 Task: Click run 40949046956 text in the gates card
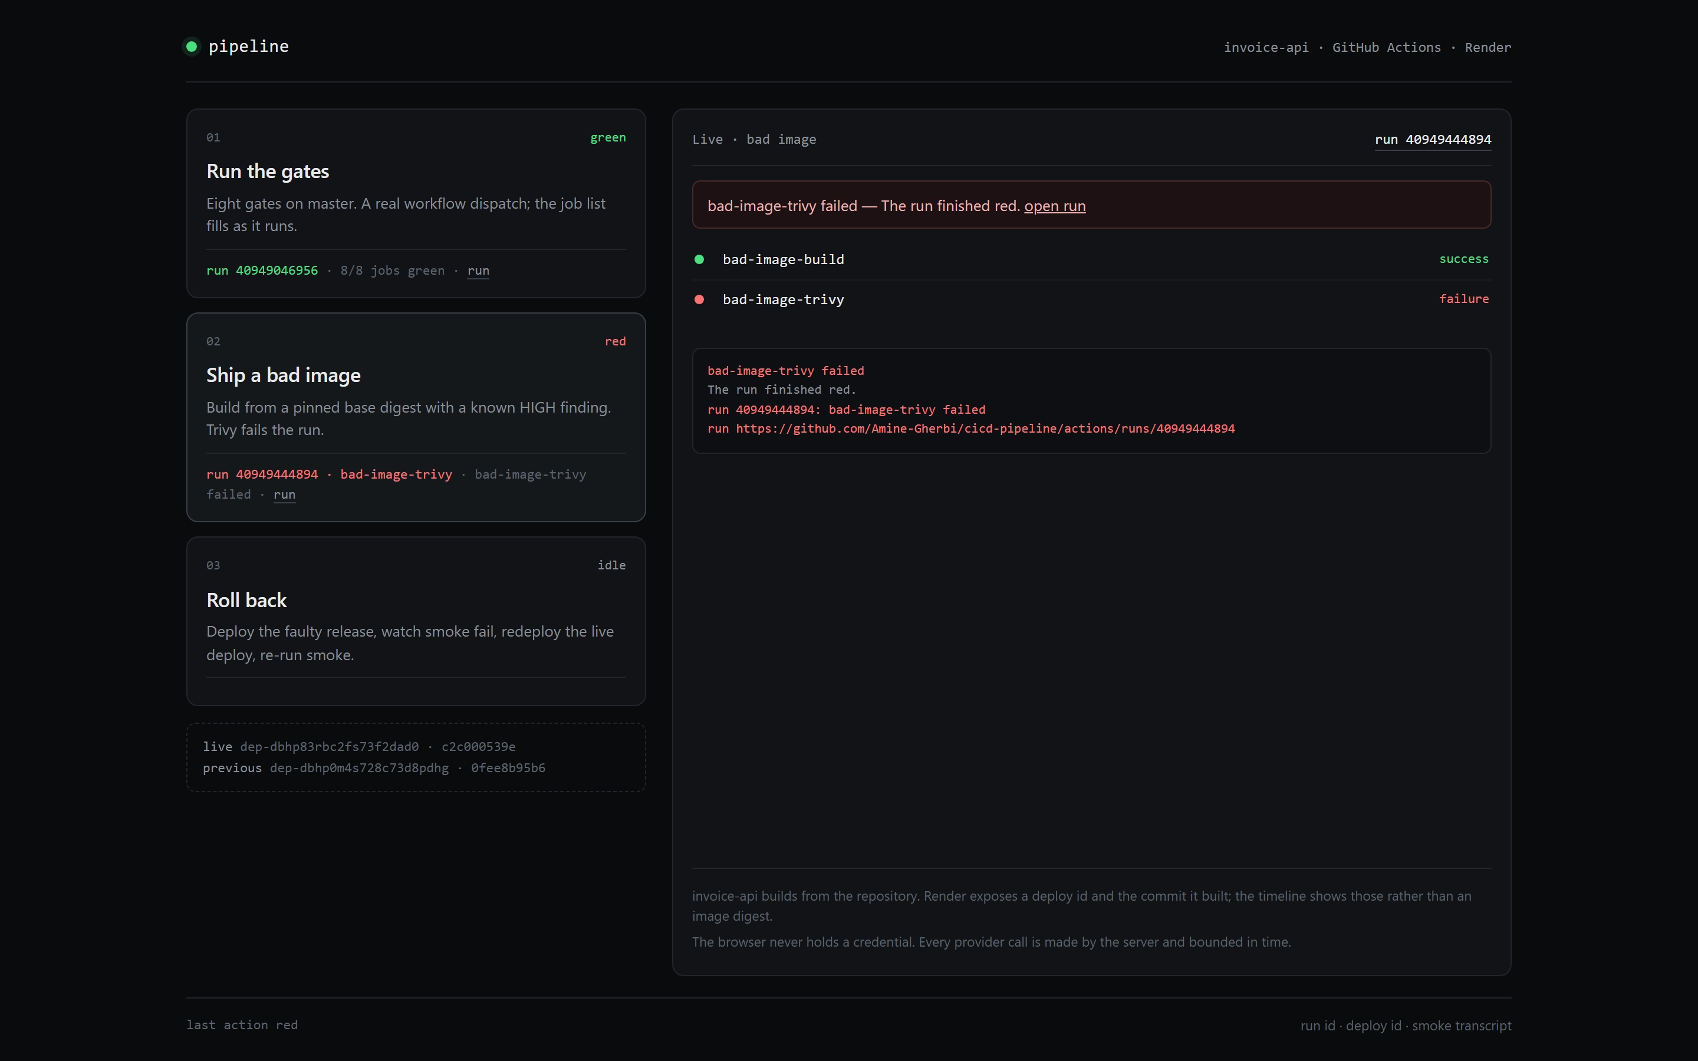click(262, 271)
